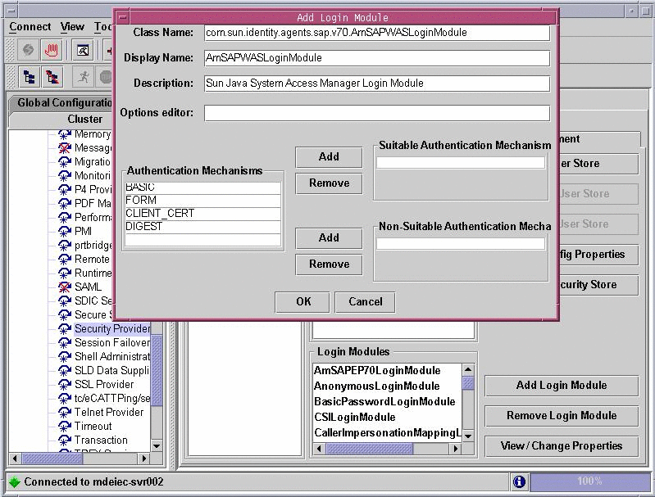Click the Security Provider service icon
Screen dimensions: 655x497
(x=64, y=329)
